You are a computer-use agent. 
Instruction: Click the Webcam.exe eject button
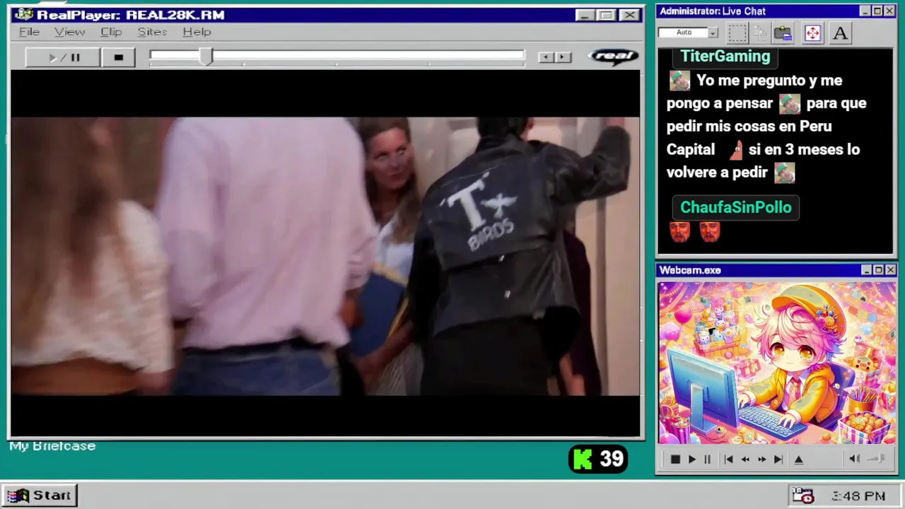point(798,460)
